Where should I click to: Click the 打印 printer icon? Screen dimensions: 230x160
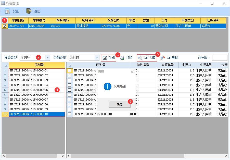[122, 58]
